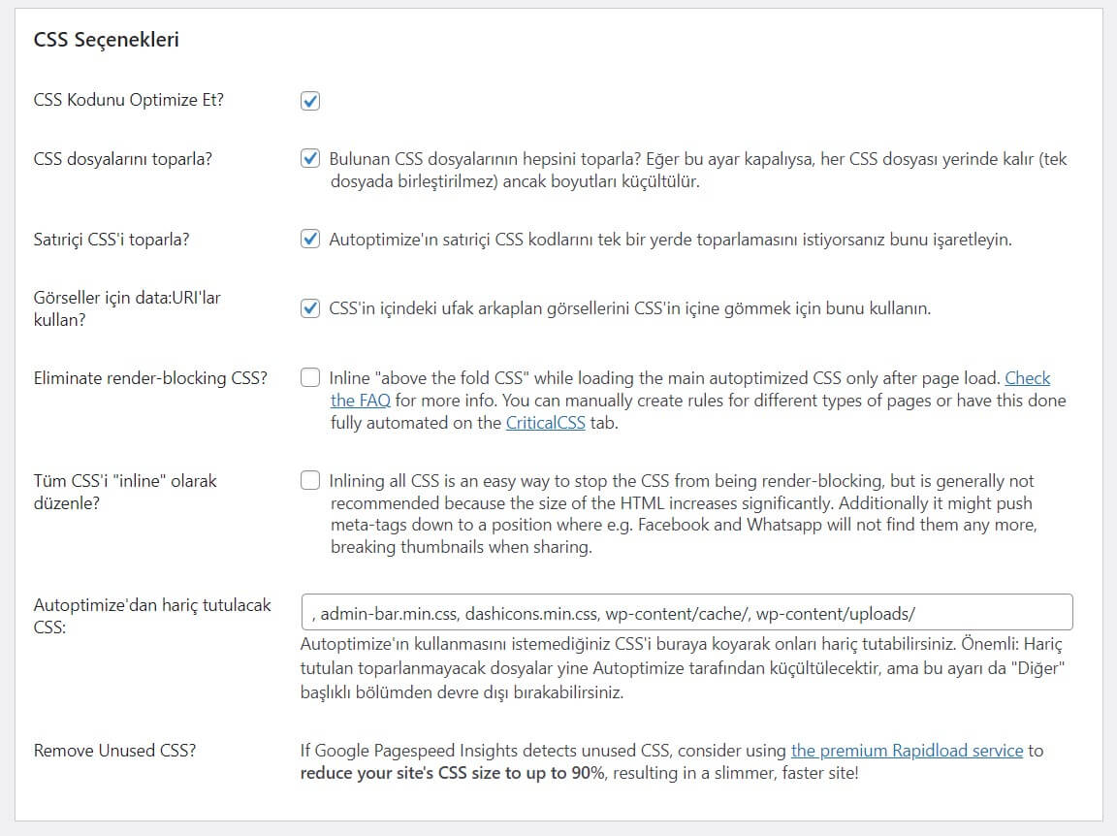Click the Eliminate render-blocking CSS? row label
This screenshot has width=1117, height=836.
[x=150, y=377]
